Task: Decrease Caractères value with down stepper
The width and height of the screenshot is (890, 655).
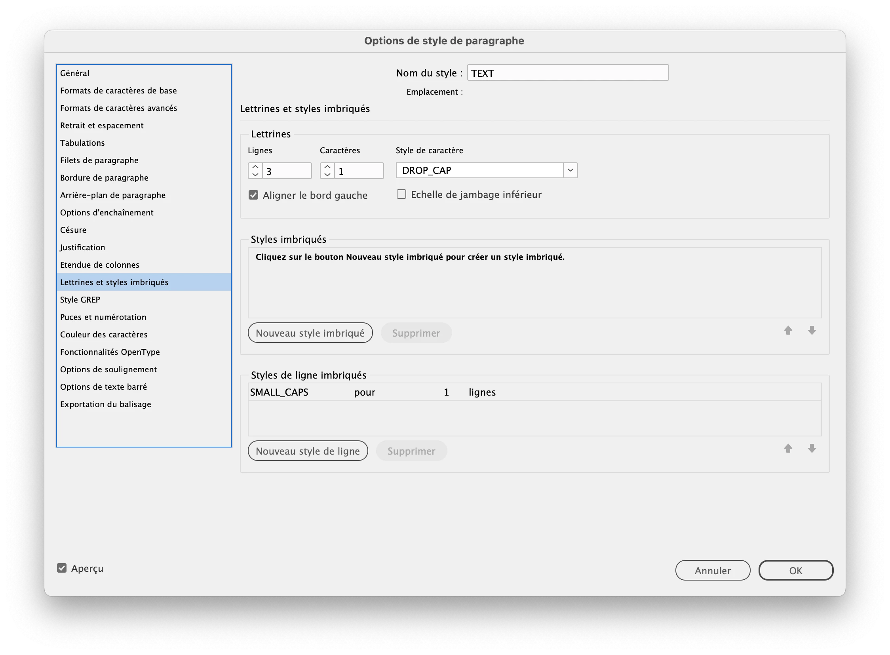Action: coord(327,175)
